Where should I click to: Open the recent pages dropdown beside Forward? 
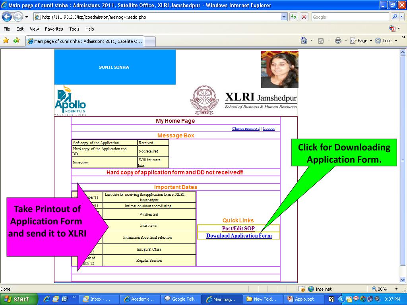pos(27,17)
